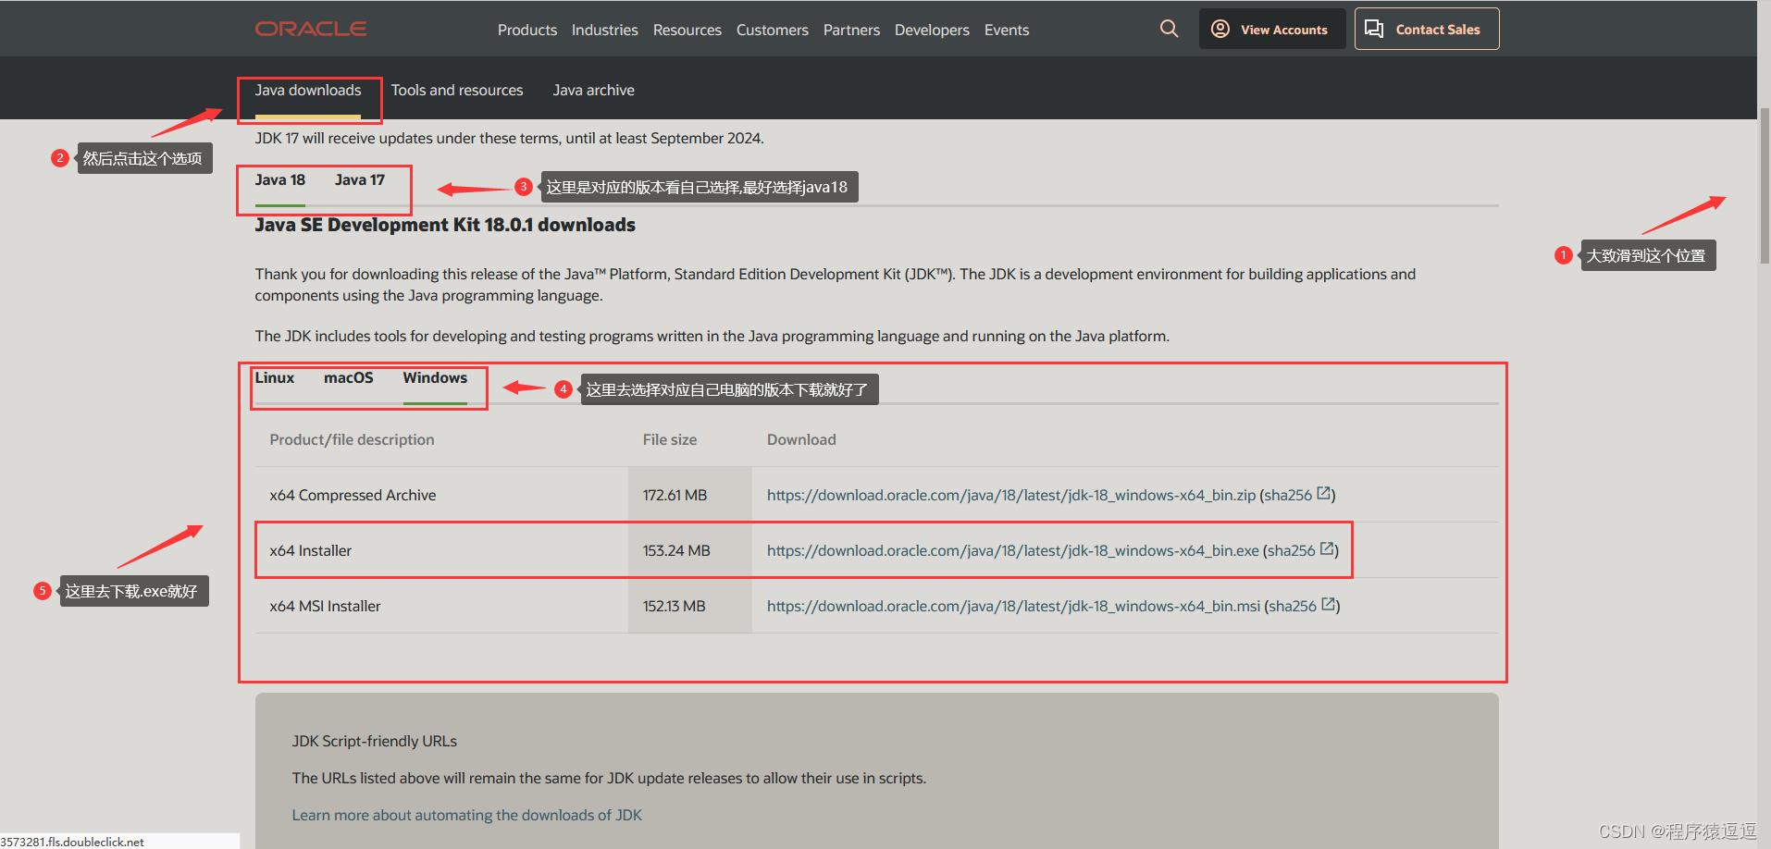Image resolution: width=1771 pixels, height=849 pixels.
Task: Switch to the Tools and resources tab
Action: 457,91
